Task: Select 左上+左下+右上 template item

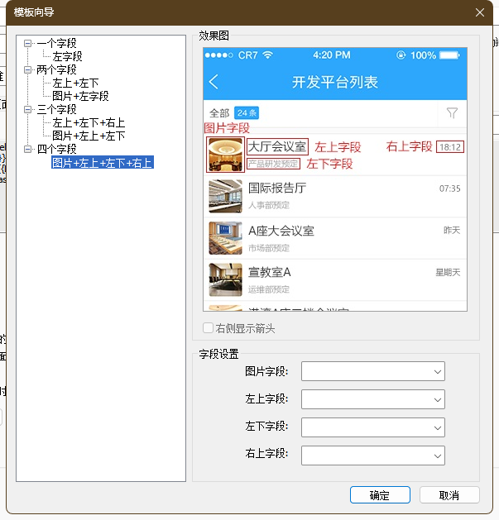Action: coord(89,122)
